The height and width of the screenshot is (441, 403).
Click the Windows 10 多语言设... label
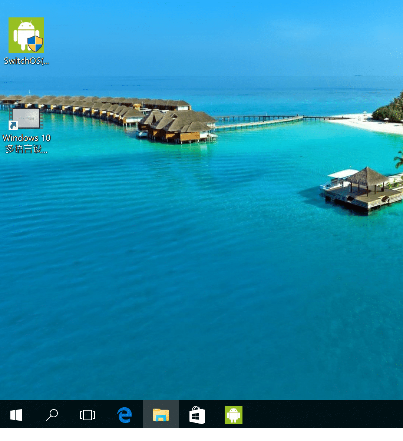point(26,143)
